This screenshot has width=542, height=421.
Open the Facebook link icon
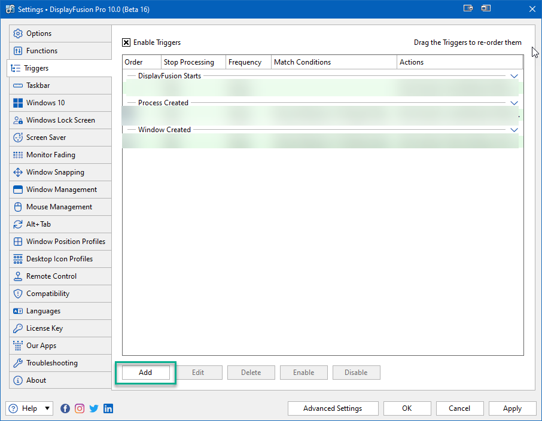point(65,408)
